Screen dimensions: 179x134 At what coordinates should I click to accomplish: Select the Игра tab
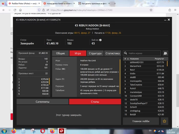78,53
